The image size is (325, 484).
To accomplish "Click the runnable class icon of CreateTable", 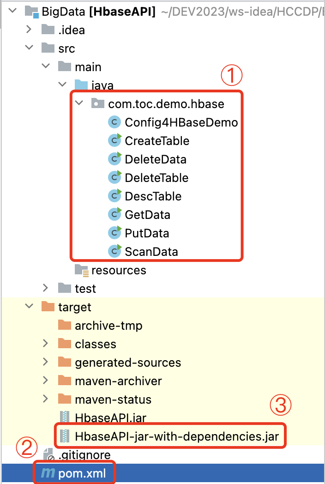I will pos(114,140).
